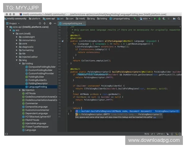Close the LanguageFolding.java tab
This screenshot has width=186, height=148.
(84, 23)
